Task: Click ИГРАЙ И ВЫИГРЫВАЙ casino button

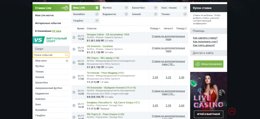Action: 208,114
